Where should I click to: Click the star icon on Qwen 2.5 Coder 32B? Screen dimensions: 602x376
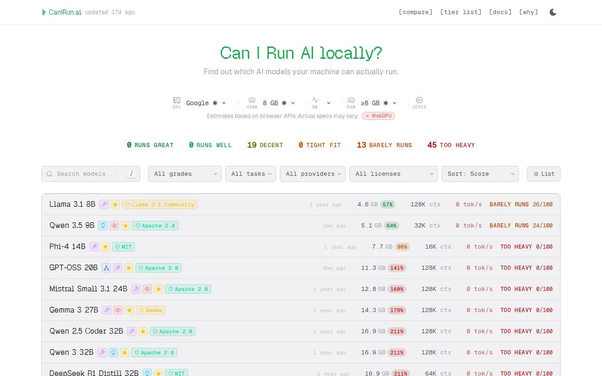(x=143, y=331)
